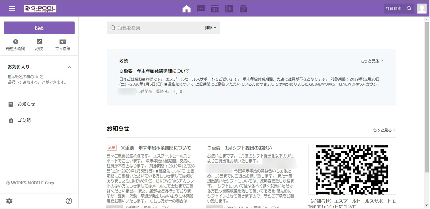Open the contacts address book icon

(229, 9)
